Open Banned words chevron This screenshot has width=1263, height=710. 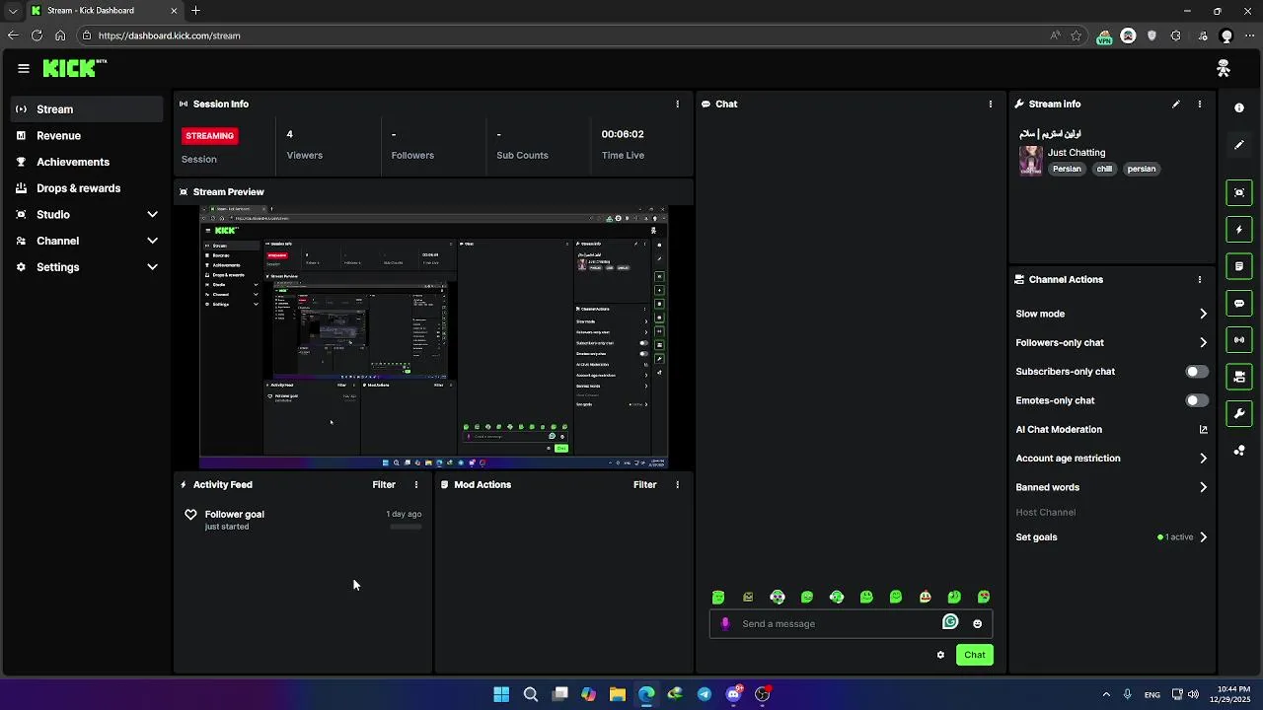[1203, 487]
